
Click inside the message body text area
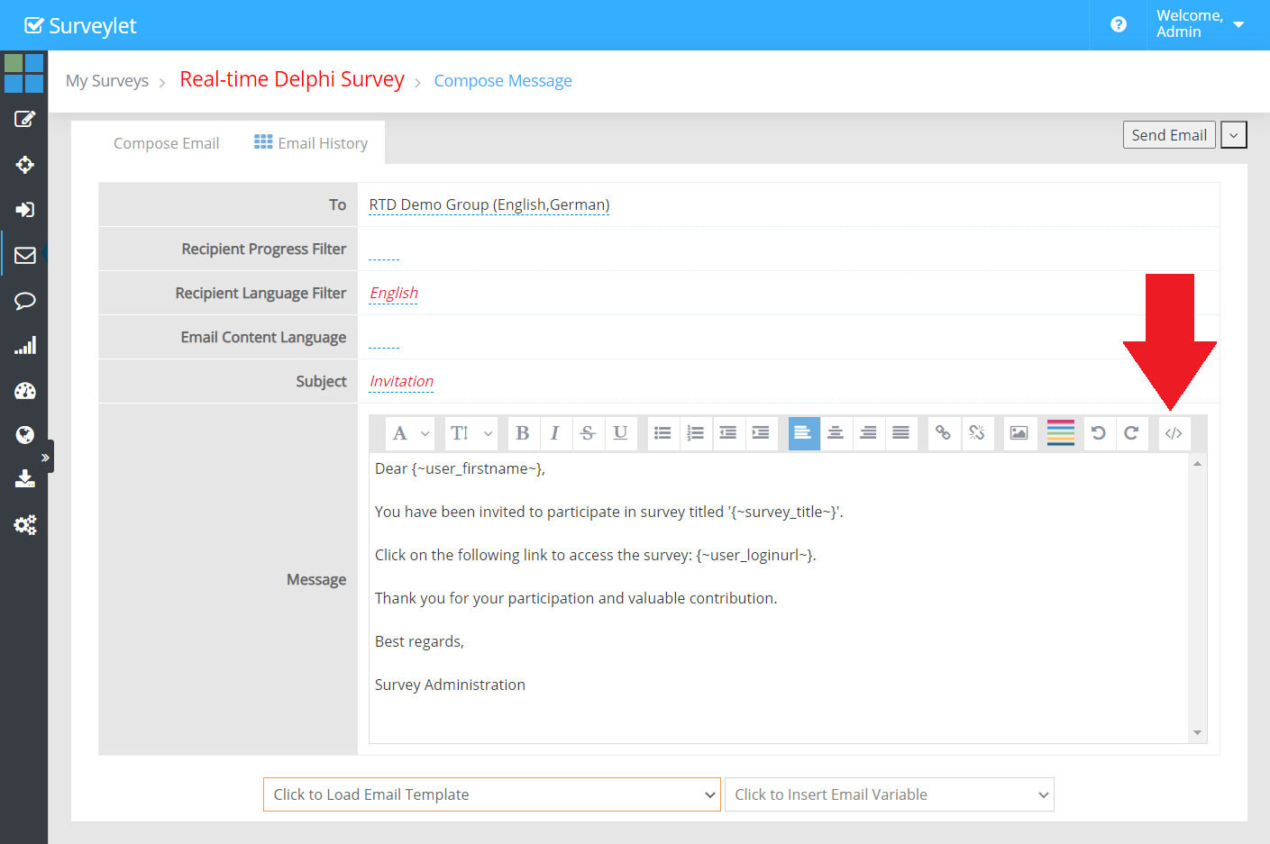779,597
